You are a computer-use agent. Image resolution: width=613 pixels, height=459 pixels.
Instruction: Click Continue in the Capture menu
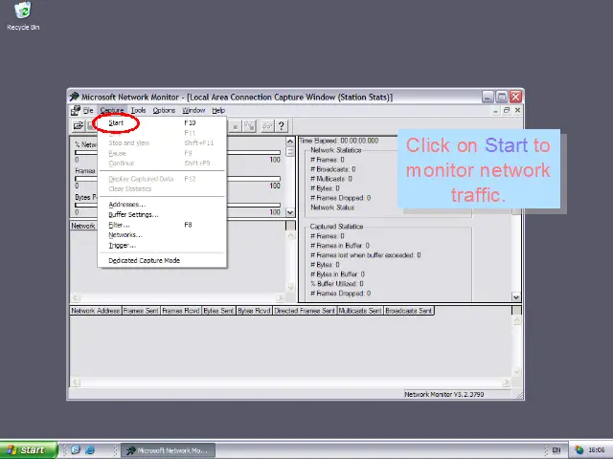(162, 164)
